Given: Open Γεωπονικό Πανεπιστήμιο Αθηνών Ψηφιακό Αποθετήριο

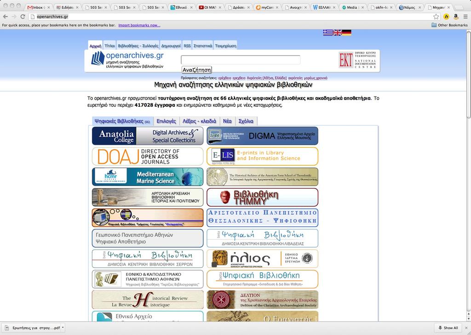Looking at the screenshot, I should point(148,238).
